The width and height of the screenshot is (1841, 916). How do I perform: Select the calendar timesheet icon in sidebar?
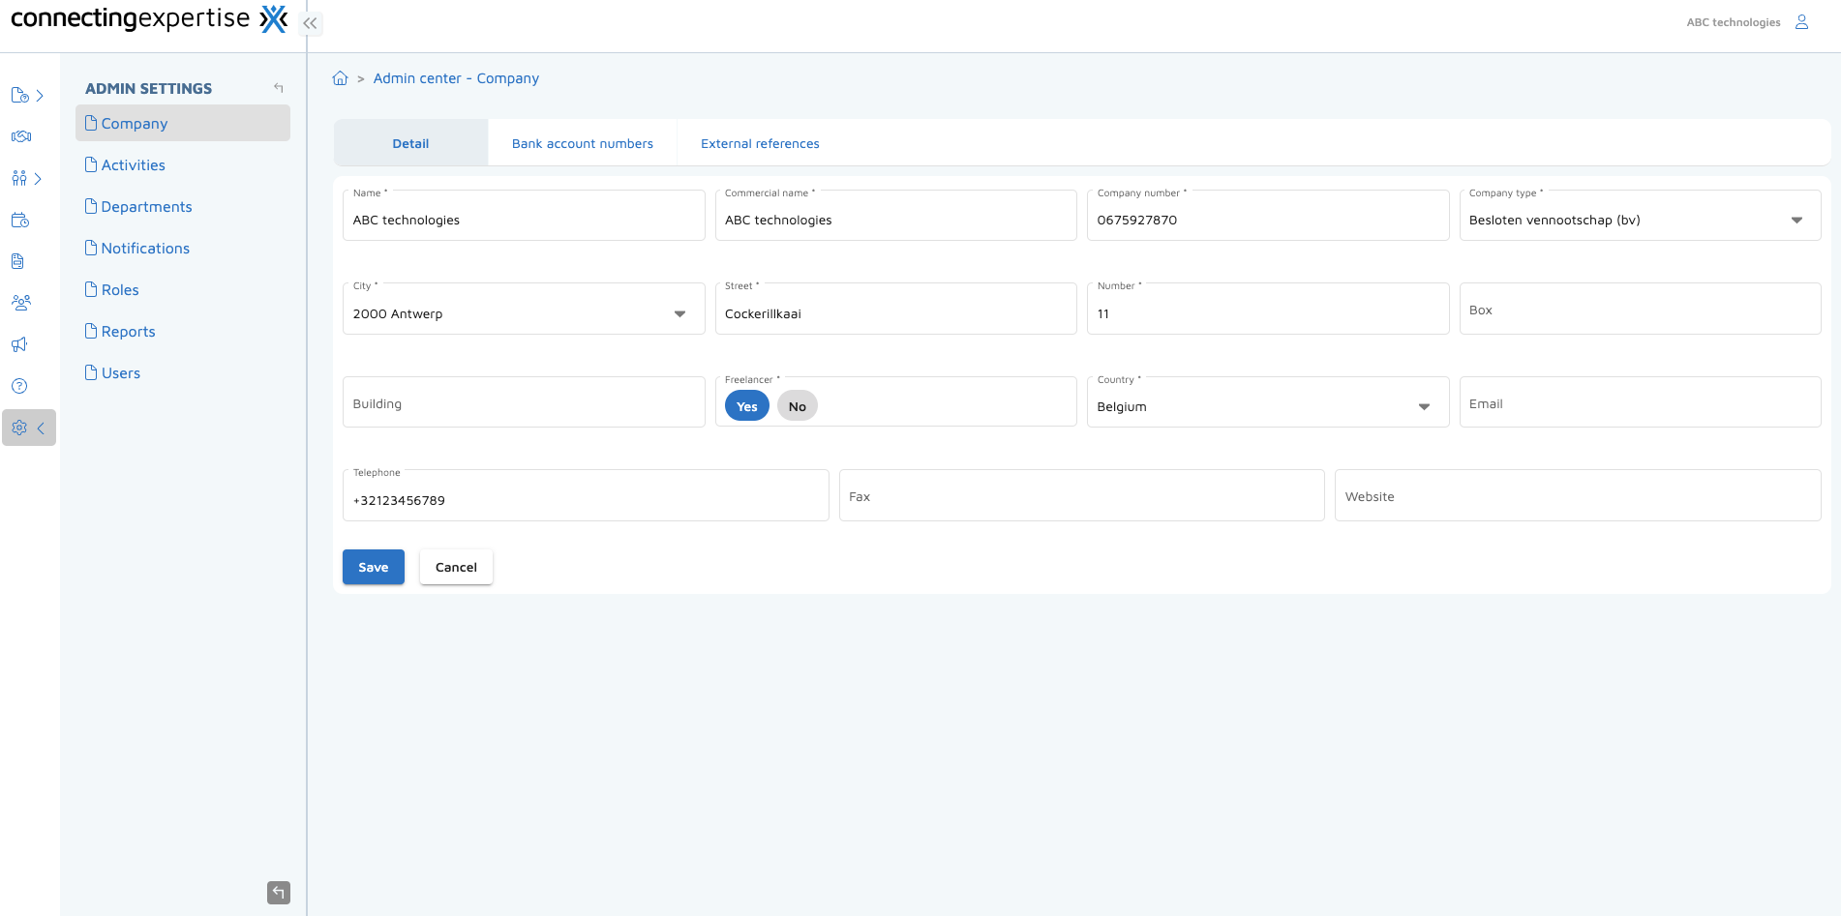(20, 220)
